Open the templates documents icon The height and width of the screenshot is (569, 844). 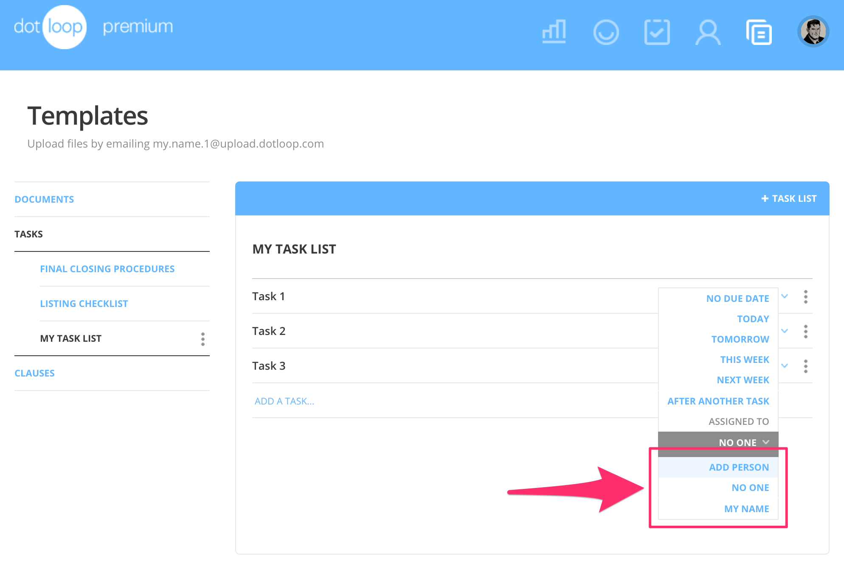point(759,32)
